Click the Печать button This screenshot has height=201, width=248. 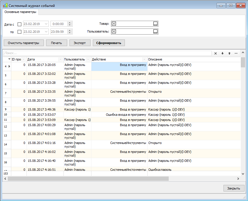[57, 43]
